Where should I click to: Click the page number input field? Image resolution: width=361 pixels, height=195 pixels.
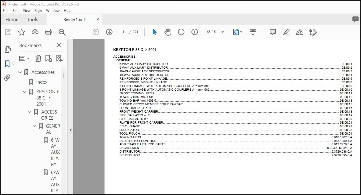point(123,32)
